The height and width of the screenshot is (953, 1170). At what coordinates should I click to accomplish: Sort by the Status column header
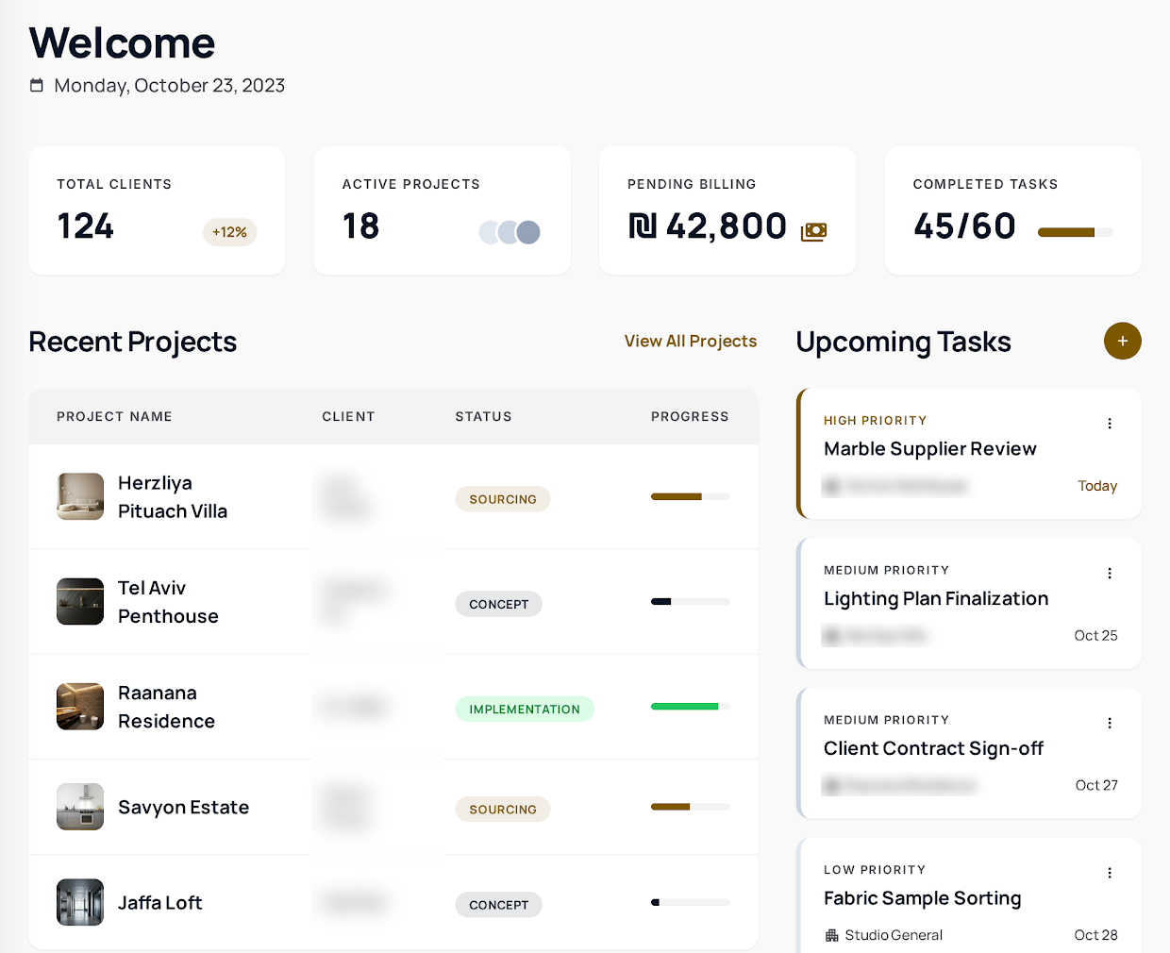483,416
